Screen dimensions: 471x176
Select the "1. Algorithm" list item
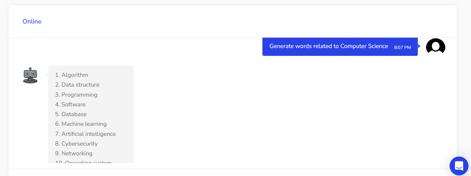(72, 75)
